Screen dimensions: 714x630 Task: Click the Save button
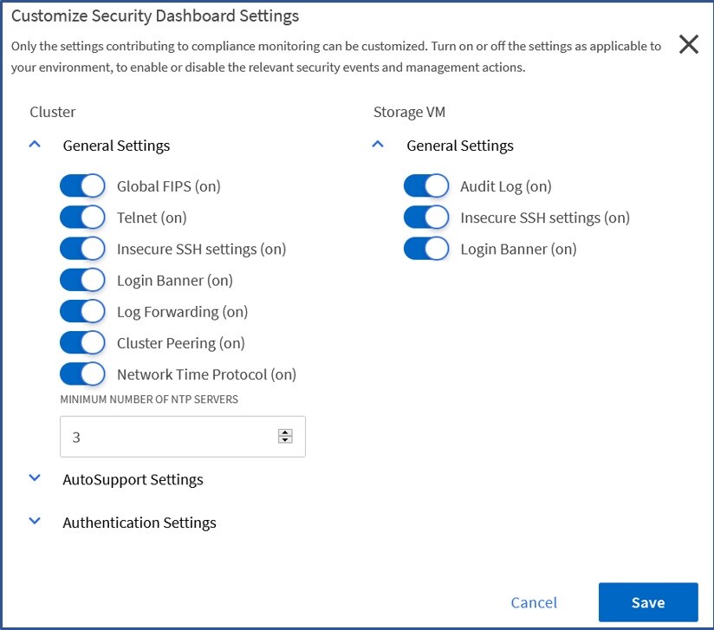click(647, 602)
